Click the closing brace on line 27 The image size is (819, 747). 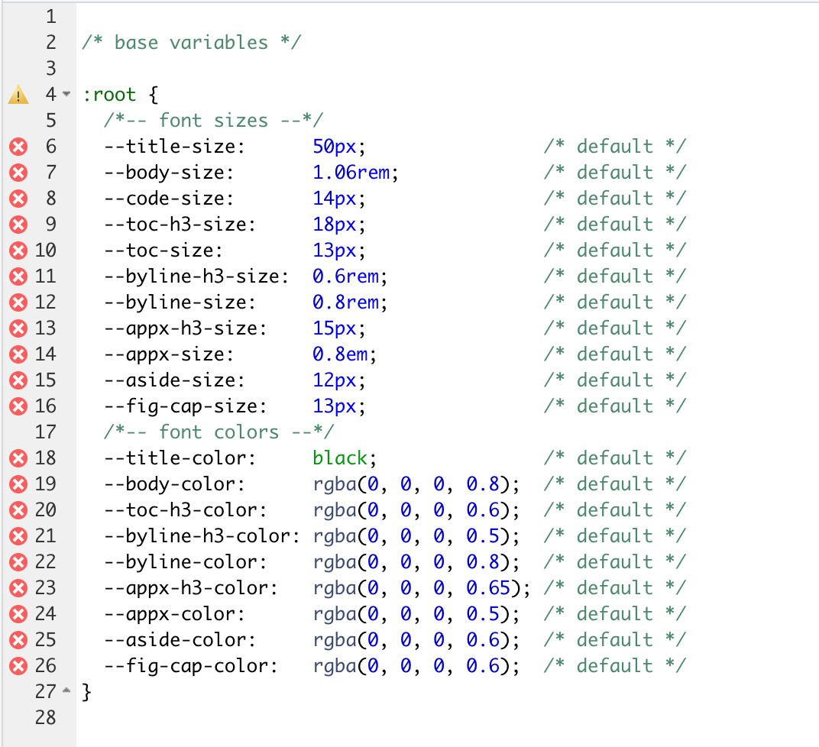click(x=86, y=691)
